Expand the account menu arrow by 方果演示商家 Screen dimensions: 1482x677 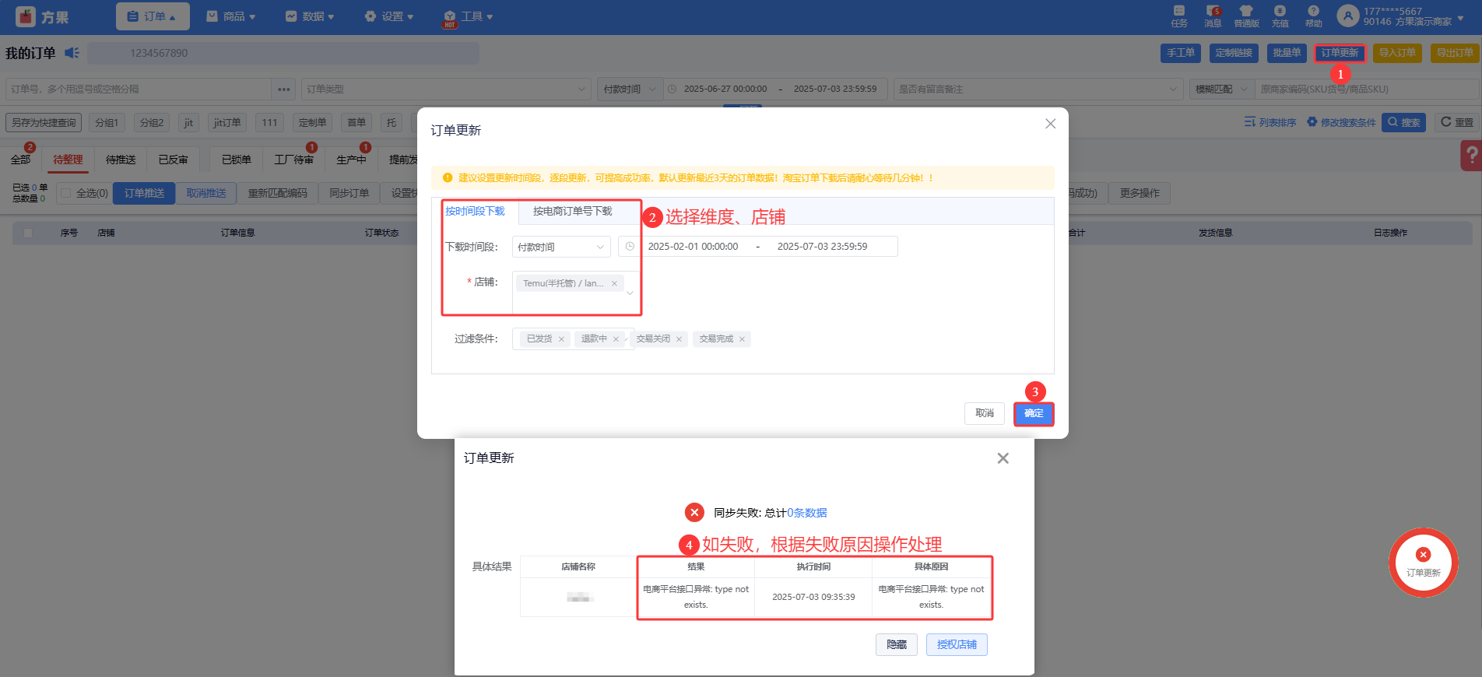(x=1461, y=17)
